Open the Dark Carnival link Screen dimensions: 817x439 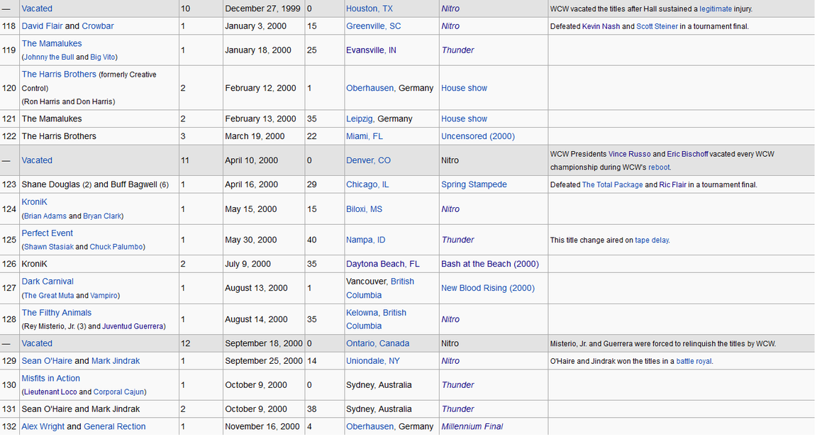click(x=48, y=282)
